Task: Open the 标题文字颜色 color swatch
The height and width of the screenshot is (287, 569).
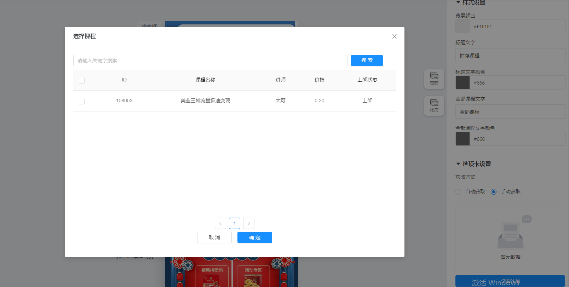Action: pyautogui.click(x=462, y=83)
